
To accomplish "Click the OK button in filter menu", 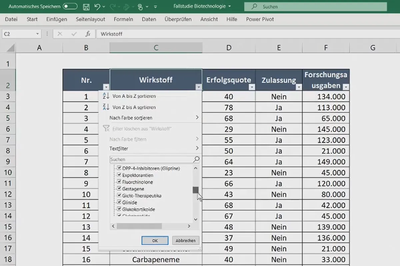I will (x=155, y=240).
